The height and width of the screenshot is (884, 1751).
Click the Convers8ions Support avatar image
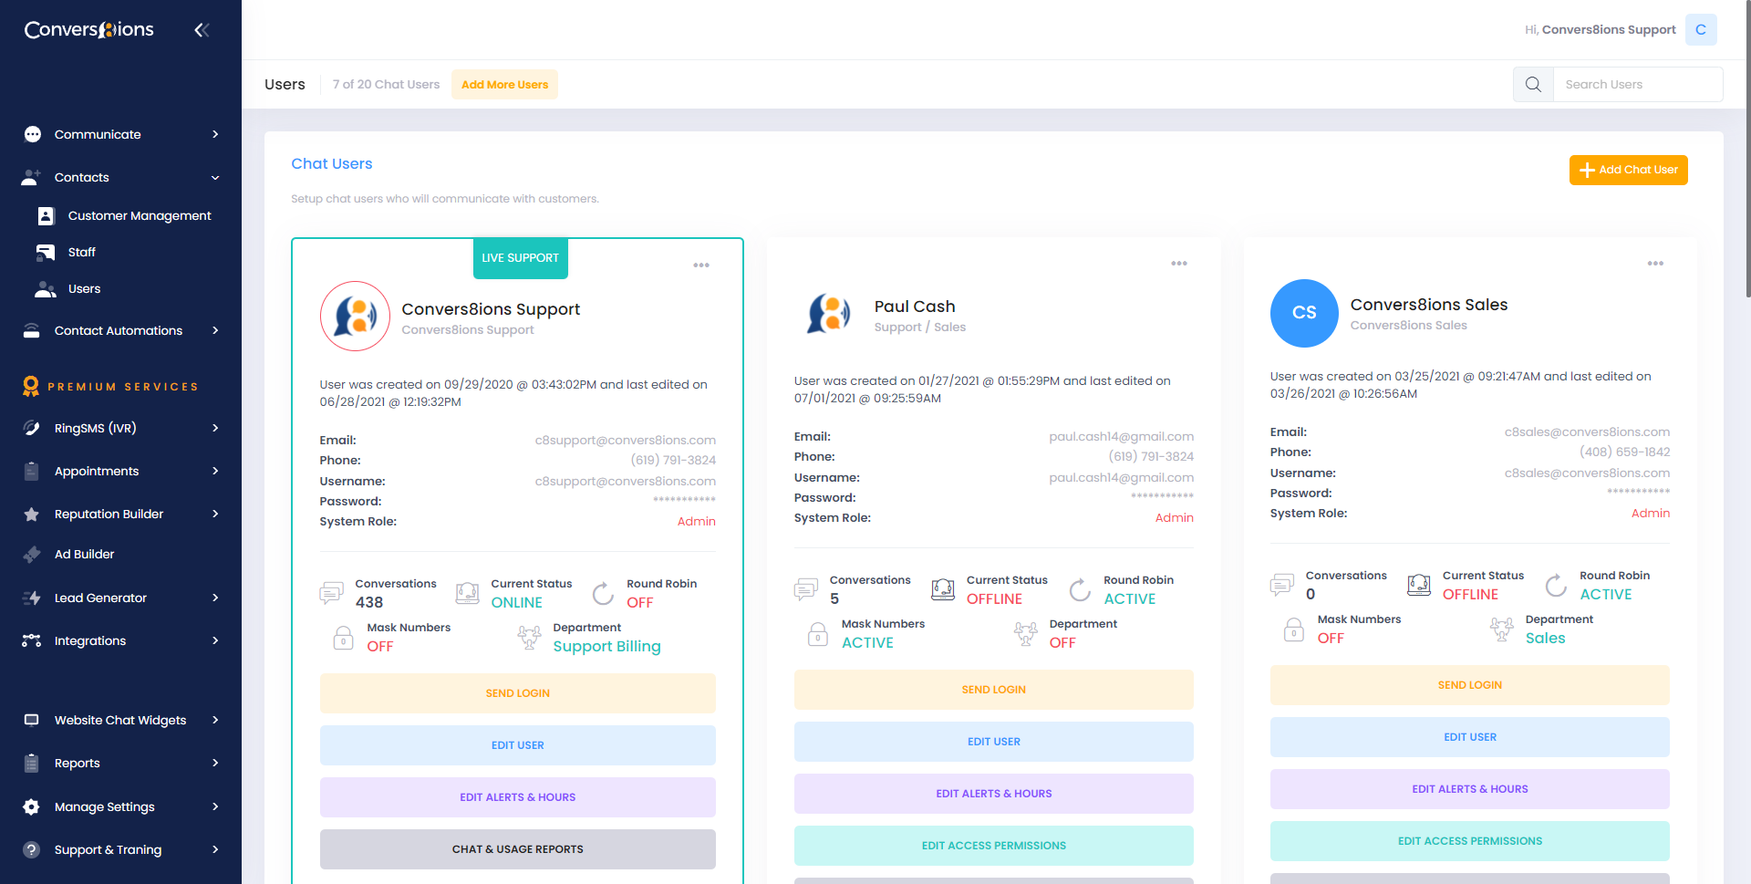coord(355,317)
